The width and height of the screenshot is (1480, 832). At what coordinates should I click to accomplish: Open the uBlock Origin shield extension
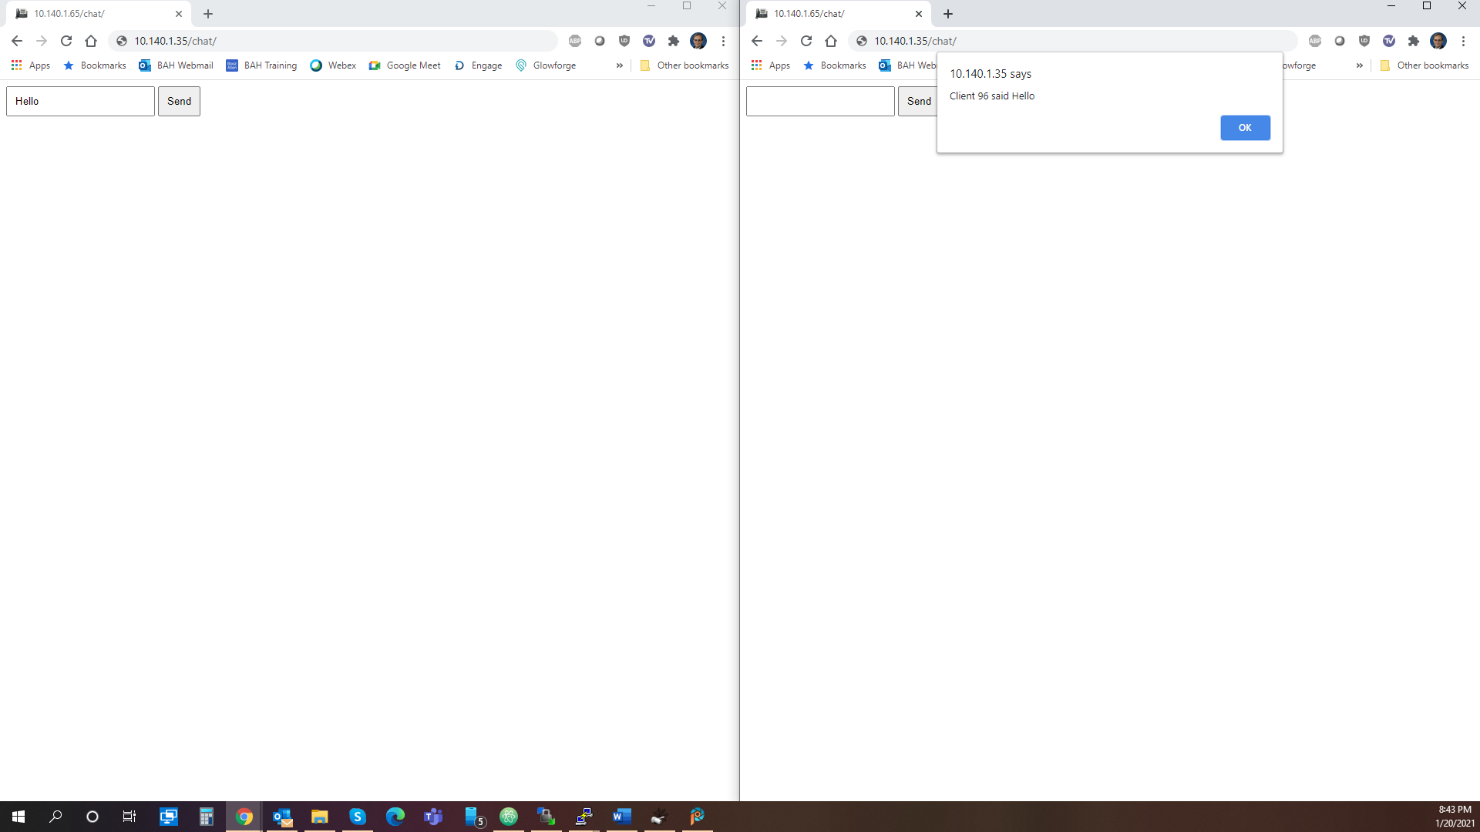624,41
